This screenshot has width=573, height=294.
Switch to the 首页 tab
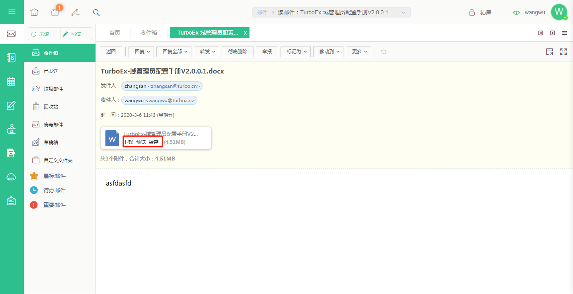point(115,33)
